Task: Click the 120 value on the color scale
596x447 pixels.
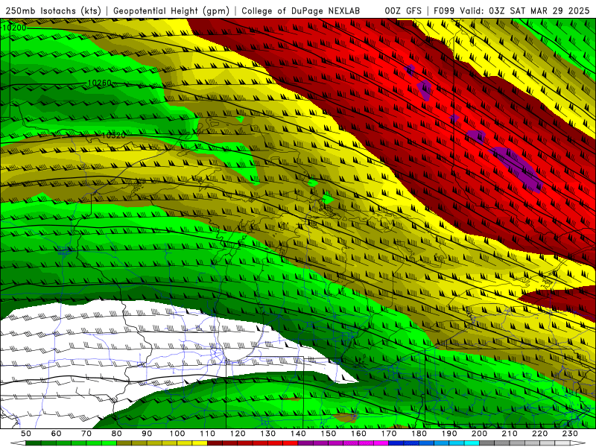Action: click(x=238, y=434)
